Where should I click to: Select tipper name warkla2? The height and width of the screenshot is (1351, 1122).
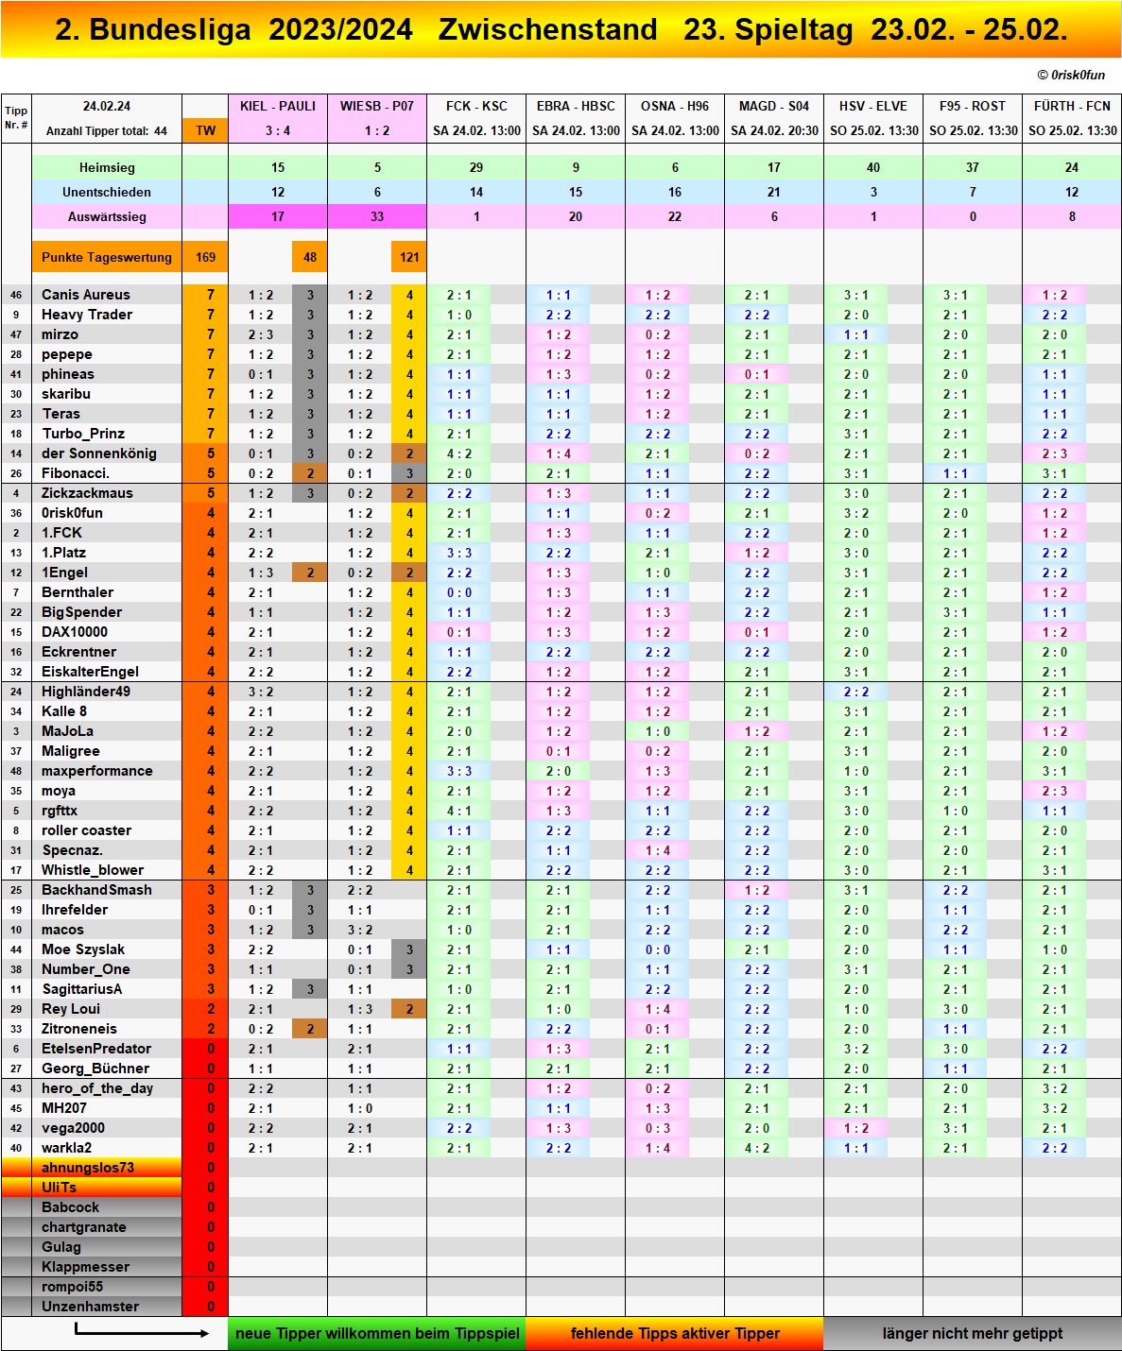point(67,1148)
